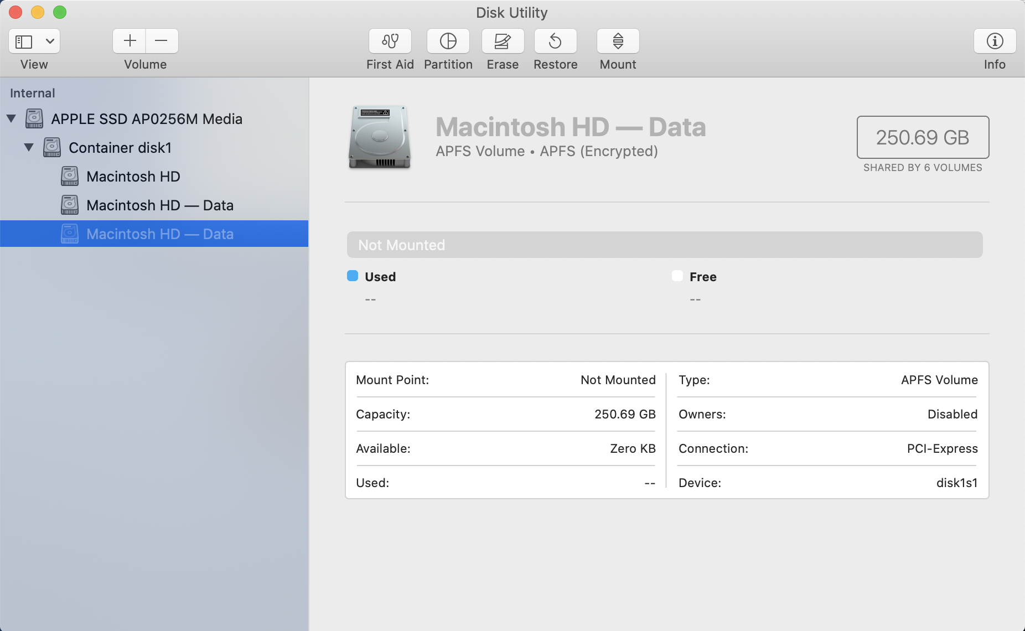Open the Partition tool
The height and width of the screenshot is (631, 1025).
[x=448, y=41]
